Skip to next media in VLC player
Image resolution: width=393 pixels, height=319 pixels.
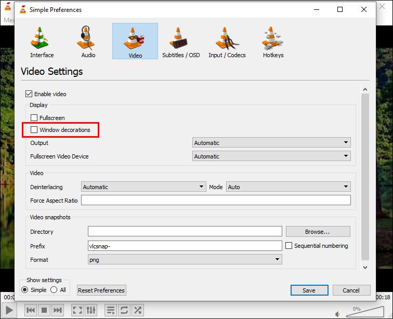point(57,310)
